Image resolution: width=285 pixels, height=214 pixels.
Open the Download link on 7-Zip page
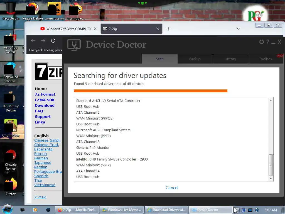click(x=45, y=105)
